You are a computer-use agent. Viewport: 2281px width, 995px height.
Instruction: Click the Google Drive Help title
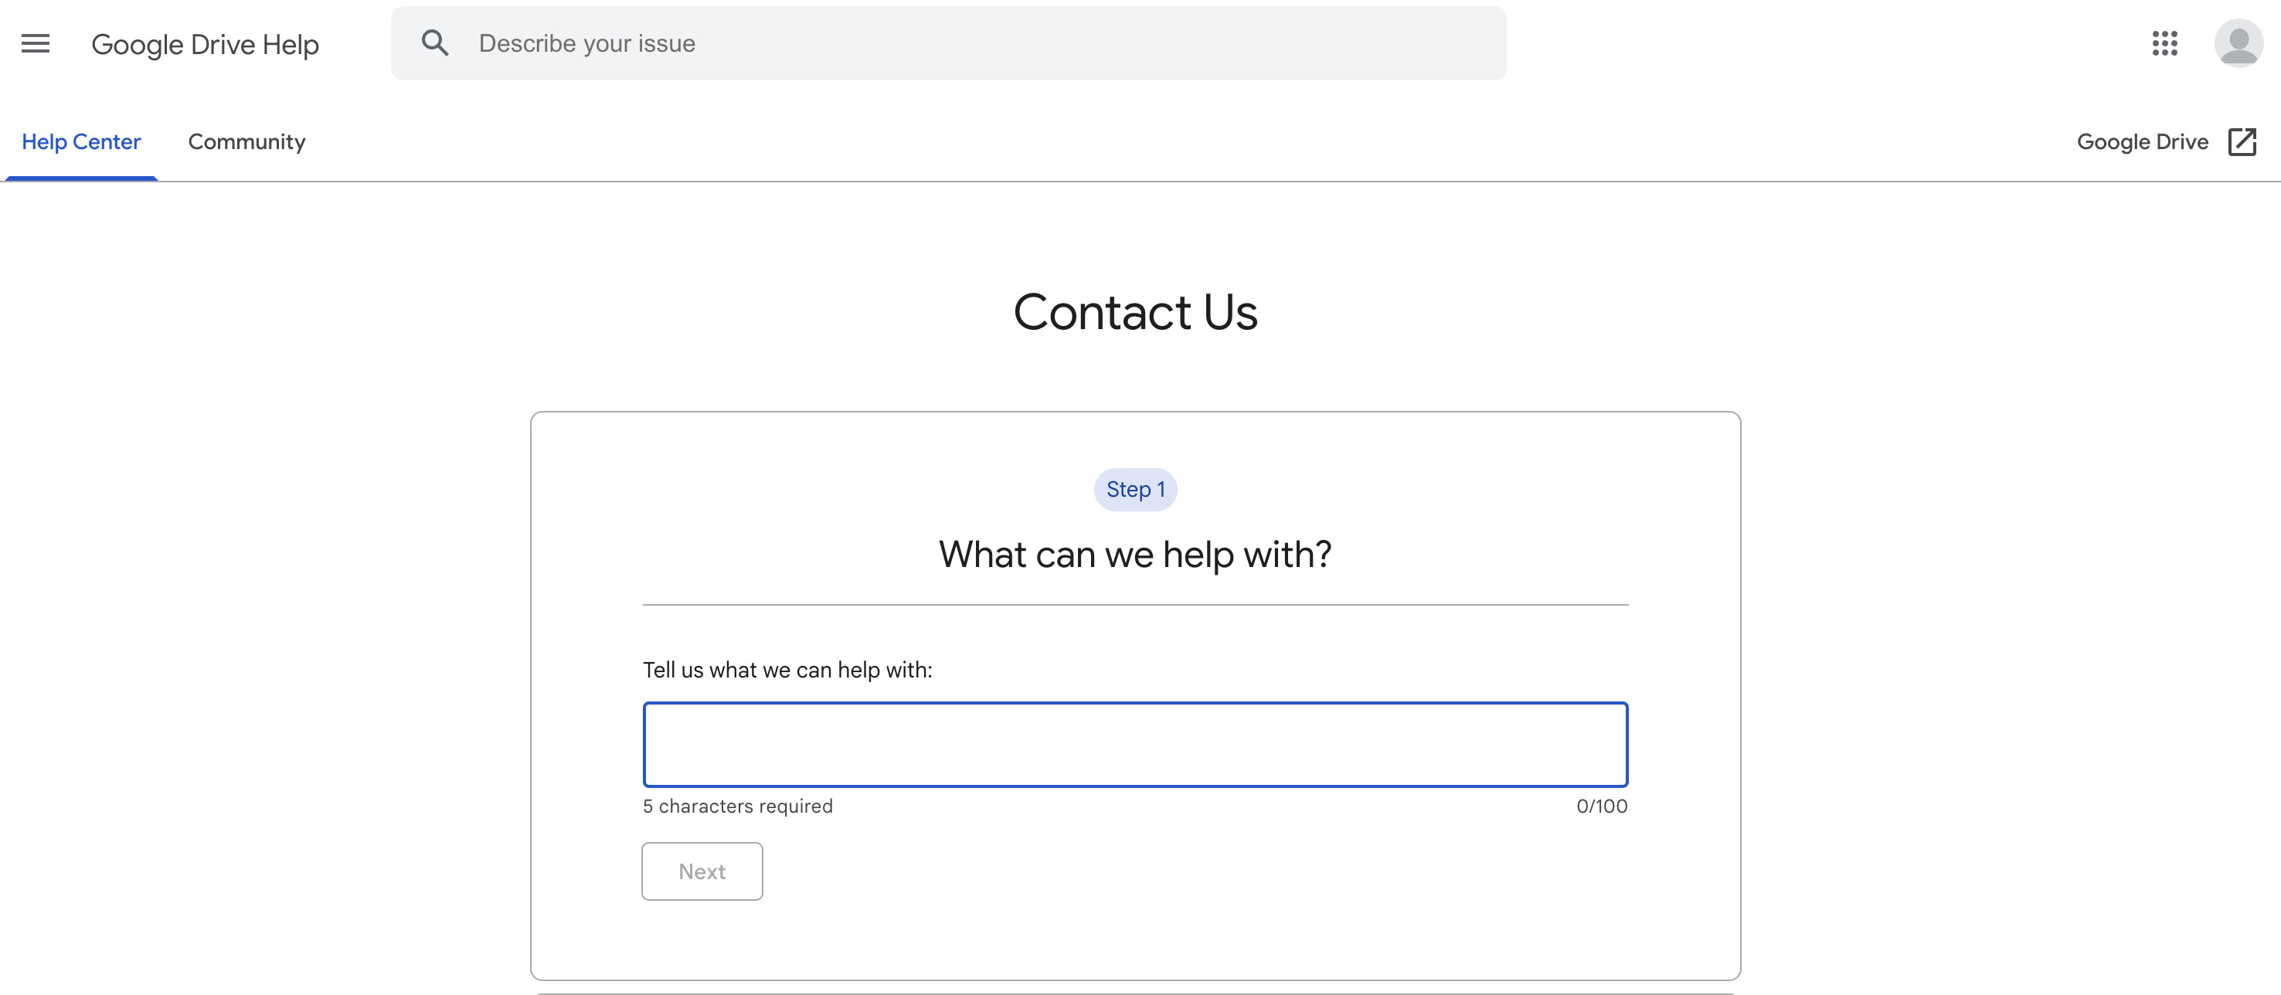click(x=205, y=44)
